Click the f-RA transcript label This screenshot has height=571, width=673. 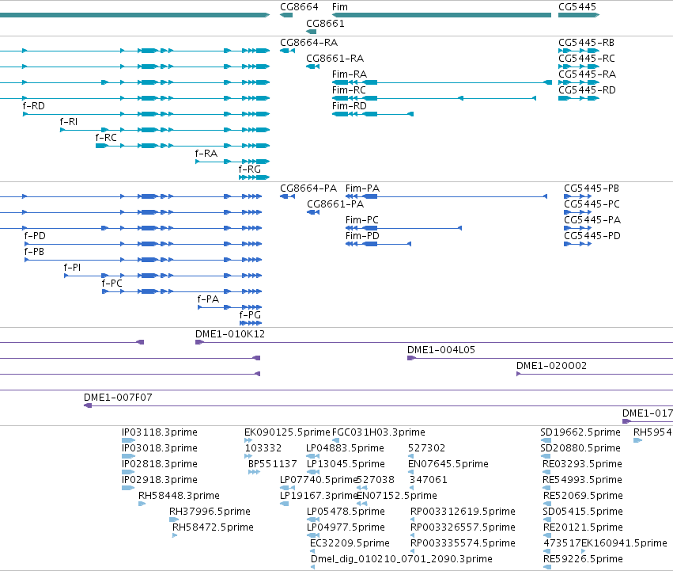pos(206,154)
